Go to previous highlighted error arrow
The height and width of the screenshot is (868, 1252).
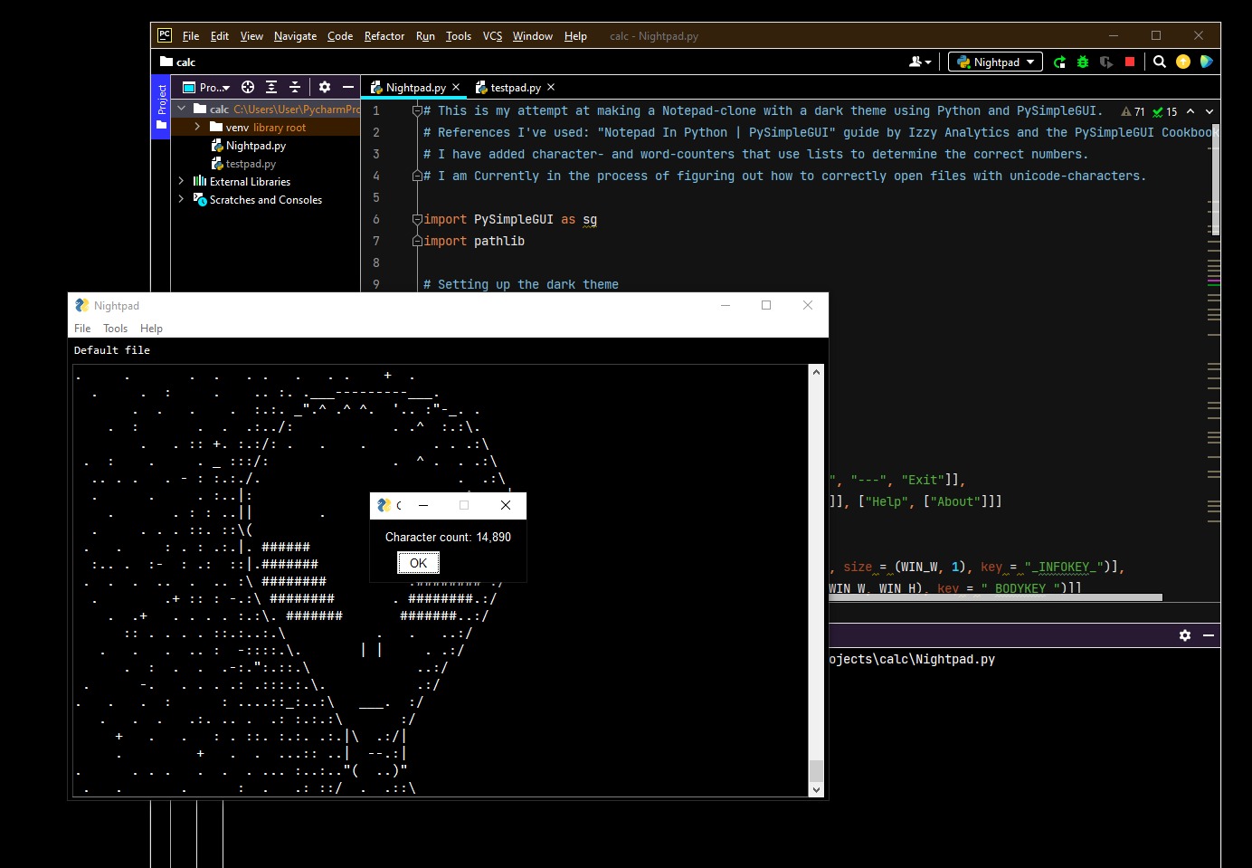(1190, 111)
